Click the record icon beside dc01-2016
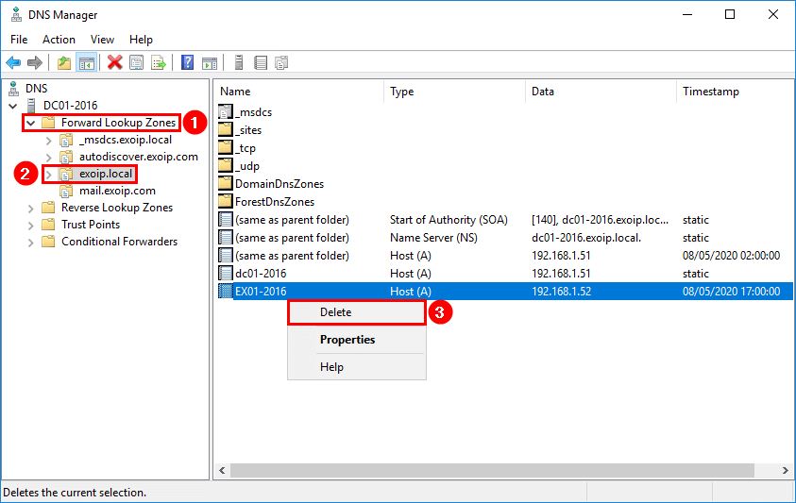Viewport: 796px width, 503px height. [x=226, y=273]
